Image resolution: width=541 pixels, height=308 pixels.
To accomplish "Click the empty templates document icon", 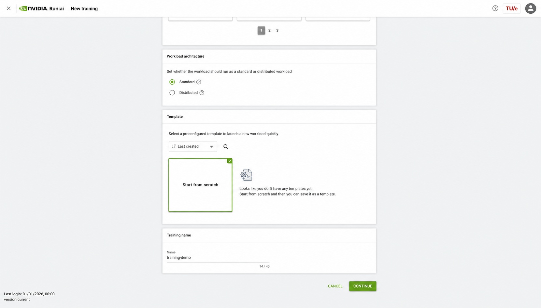I will 246,175.
